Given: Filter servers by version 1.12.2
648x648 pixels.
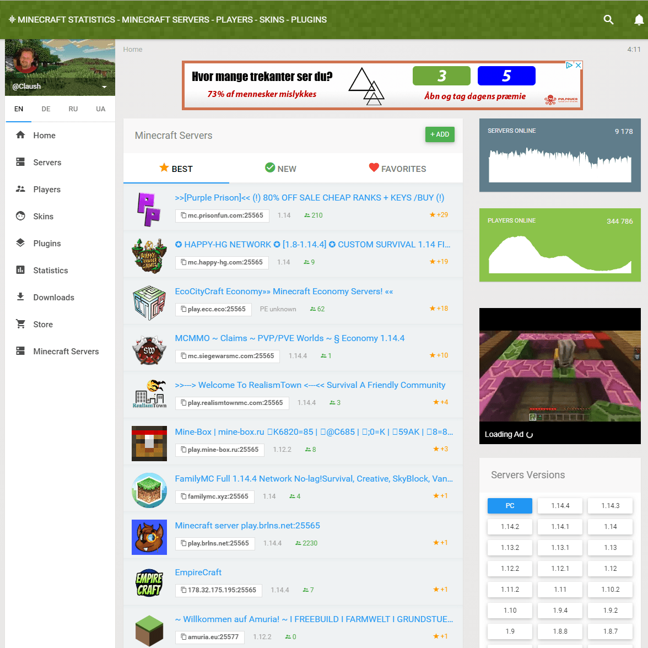Looking at the screenshot, I should coord(510,569).
